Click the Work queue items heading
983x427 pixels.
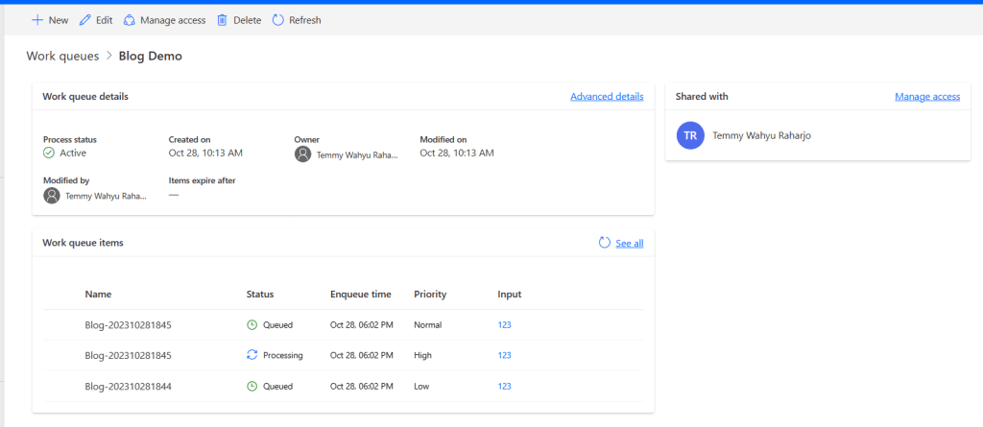83,243
